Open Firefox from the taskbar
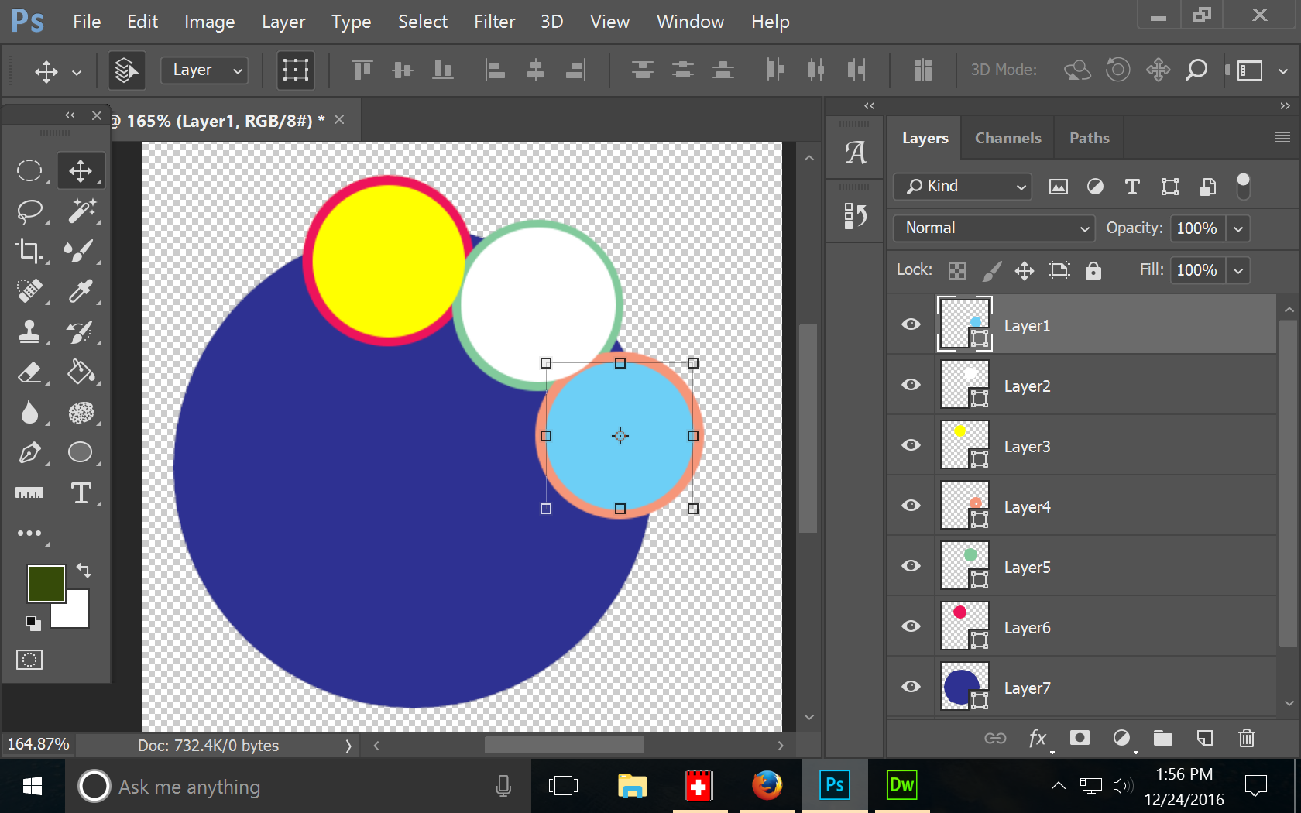Screen dimensions: 1301x813 click(767, 786)
